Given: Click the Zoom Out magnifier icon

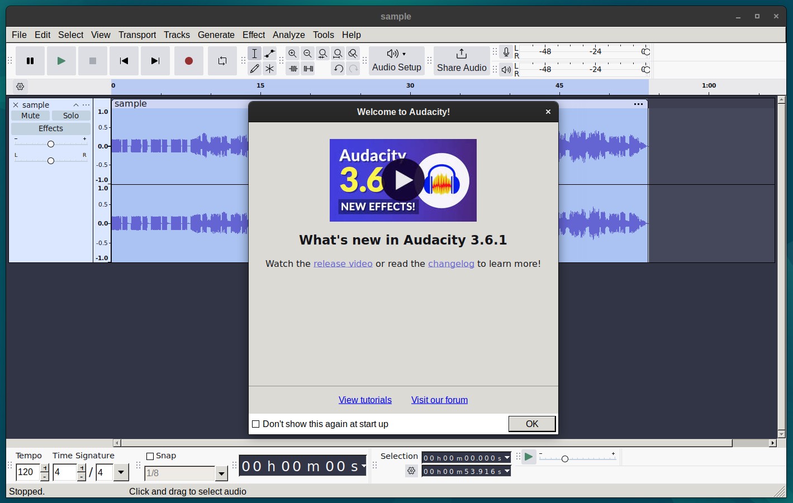Looking at the screenshot, I should tap(308, 54).
